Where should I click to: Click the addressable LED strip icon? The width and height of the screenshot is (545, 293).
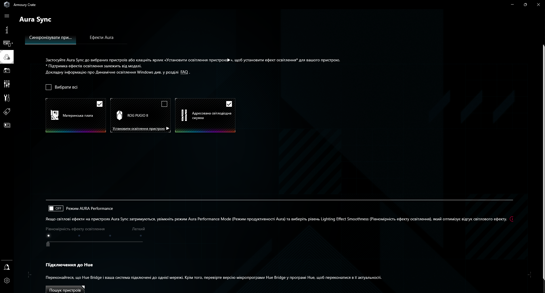(x=184, y=115)
